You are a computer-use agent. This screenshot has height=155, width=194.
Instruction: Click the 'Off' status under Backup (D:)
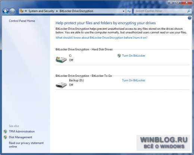[x=71, y=85]
